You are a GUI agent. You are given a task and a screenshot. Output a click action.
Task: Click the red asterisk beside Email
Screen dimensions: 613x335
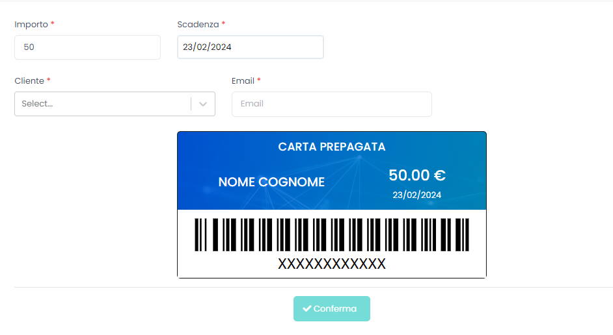pos(259,80)
